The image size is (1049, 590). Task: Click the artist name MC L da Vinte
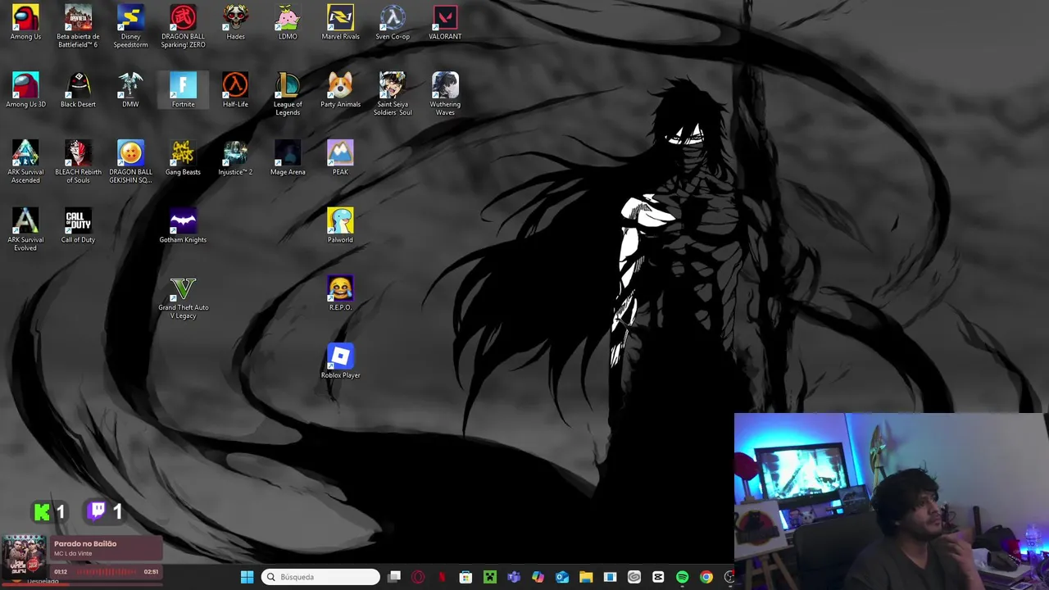(73, 554)
